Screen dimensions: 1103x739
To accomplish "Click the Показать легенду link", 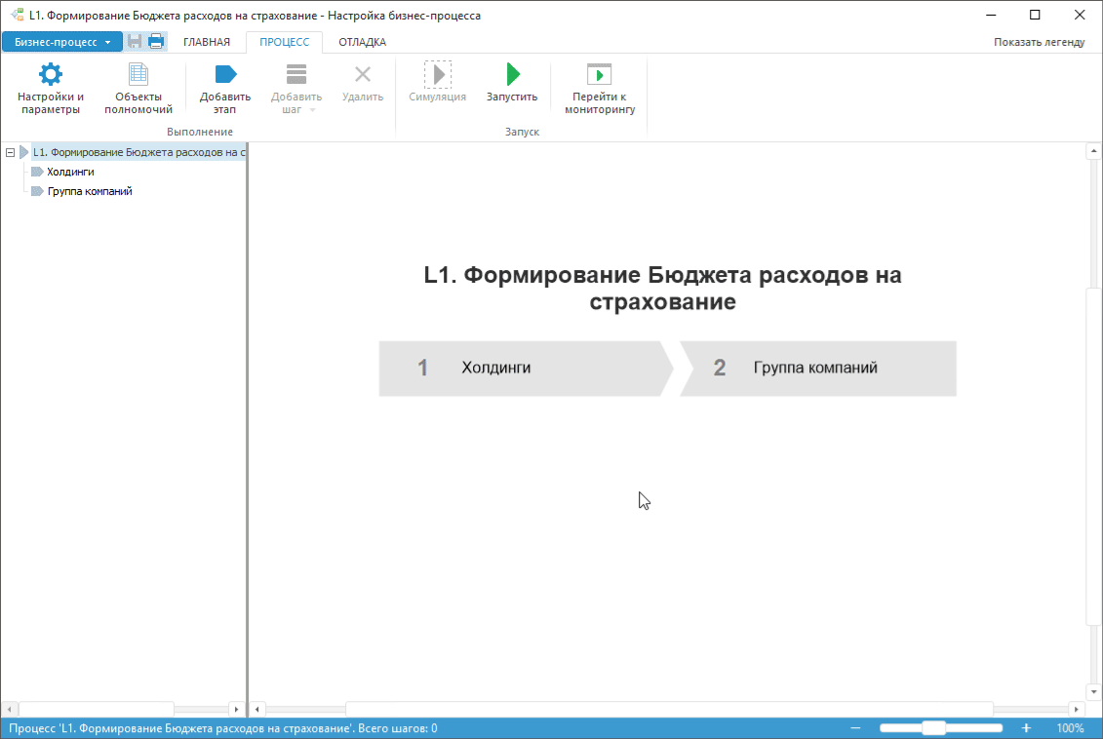I will pos(1039,42).
